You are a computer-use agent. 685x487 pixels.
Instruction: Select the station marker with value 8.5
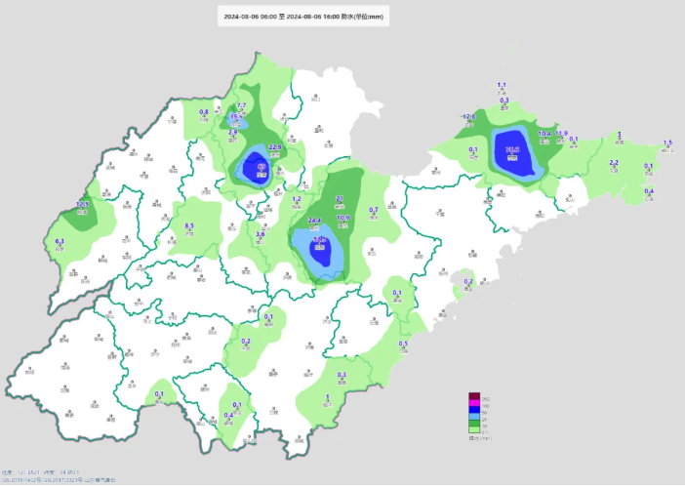189,232
